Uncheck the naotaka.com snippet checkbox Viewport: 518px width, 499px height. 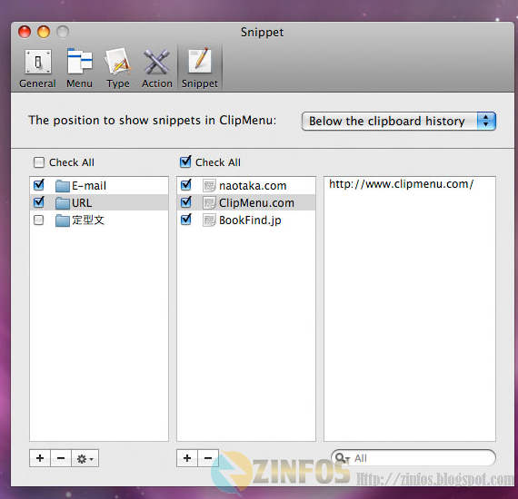186,185
